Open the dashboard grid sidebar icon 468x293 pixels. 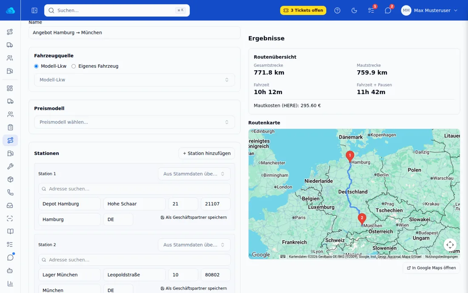click(x=10, y=88)
